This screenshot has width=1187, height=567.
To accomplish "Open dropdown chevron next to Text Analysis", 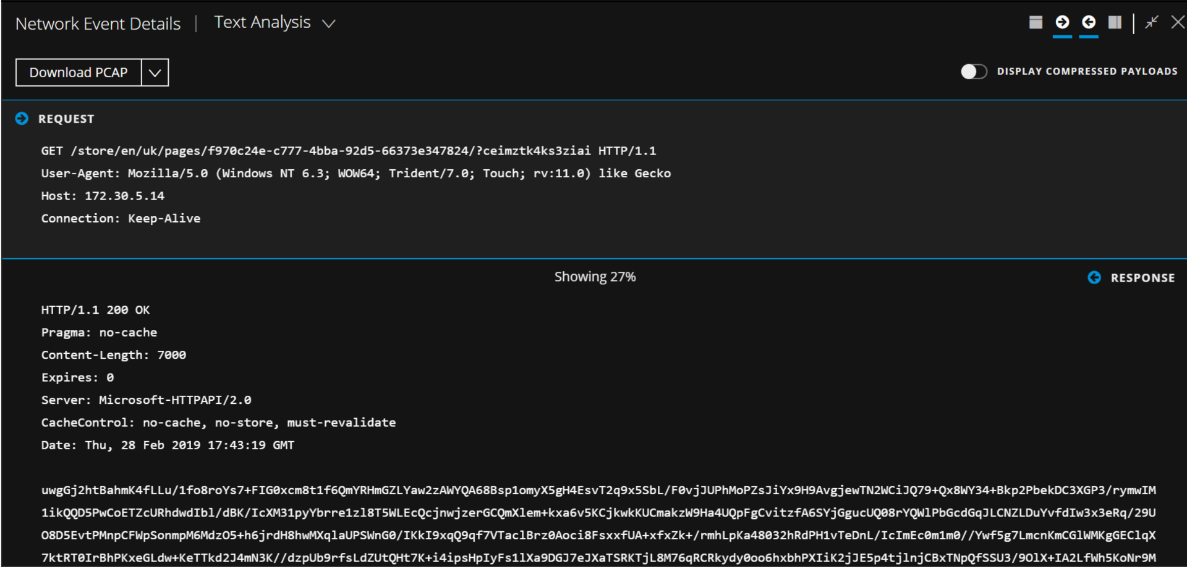I will tap(329, 23).
